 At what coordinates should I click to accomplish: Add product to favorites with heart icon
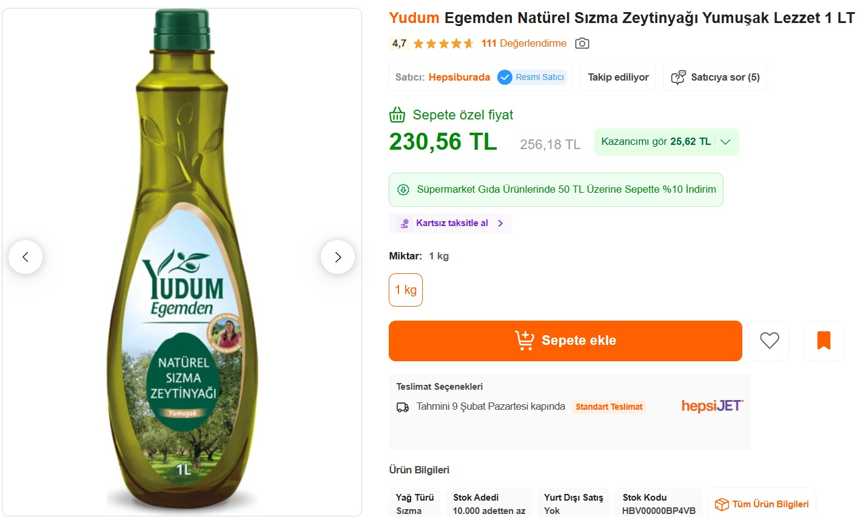[x=769, y=341]
